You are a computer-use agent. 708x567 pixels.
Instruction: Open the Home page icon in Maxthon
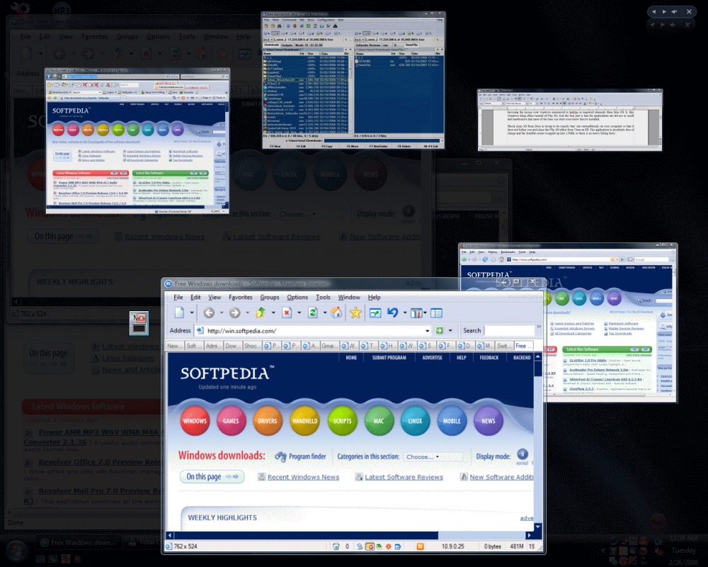click(336, 313)
